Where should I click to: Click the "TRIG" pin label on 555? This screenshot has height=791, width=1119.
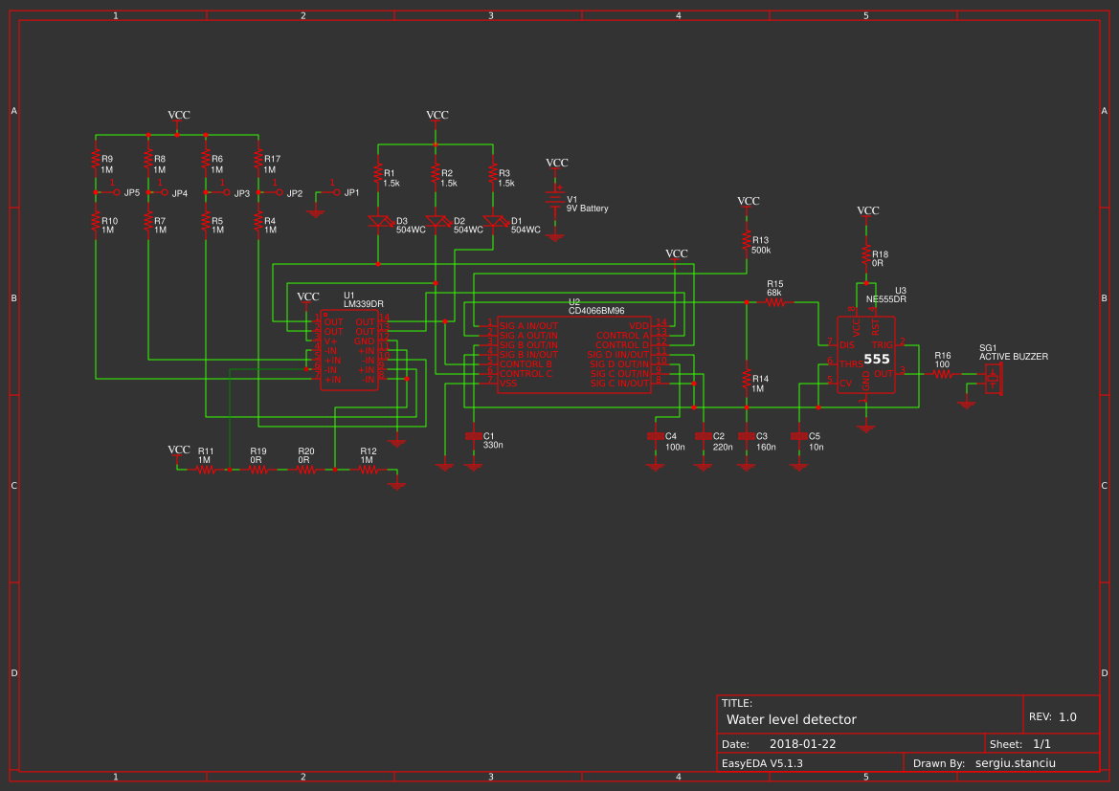tap(882, 344)
